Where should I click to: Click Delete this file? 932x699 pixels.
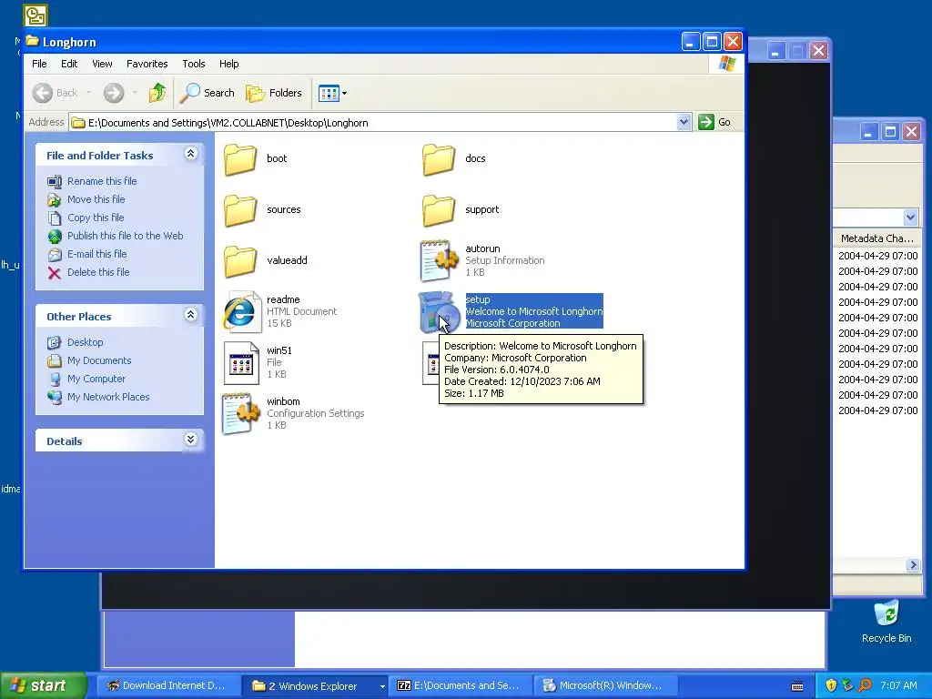point(98,272)
